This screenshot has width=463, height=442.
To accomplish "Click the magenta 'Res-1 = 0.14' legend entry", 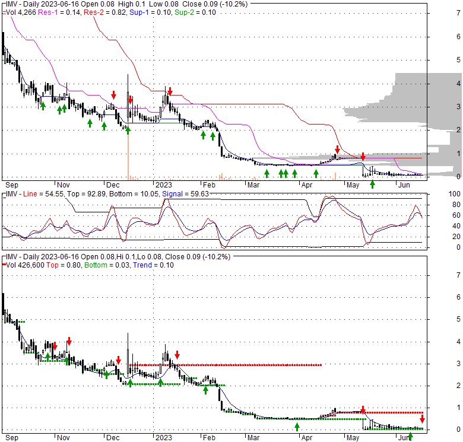I will tap(59, 12).
